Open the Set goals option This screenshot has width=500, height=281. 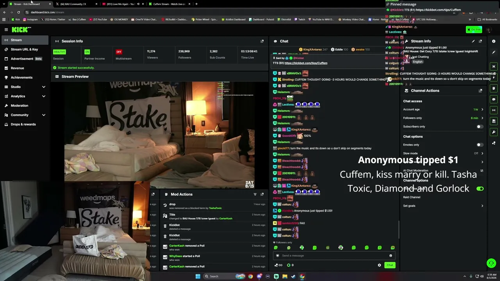pyautogui.click(x=443, y=206)
